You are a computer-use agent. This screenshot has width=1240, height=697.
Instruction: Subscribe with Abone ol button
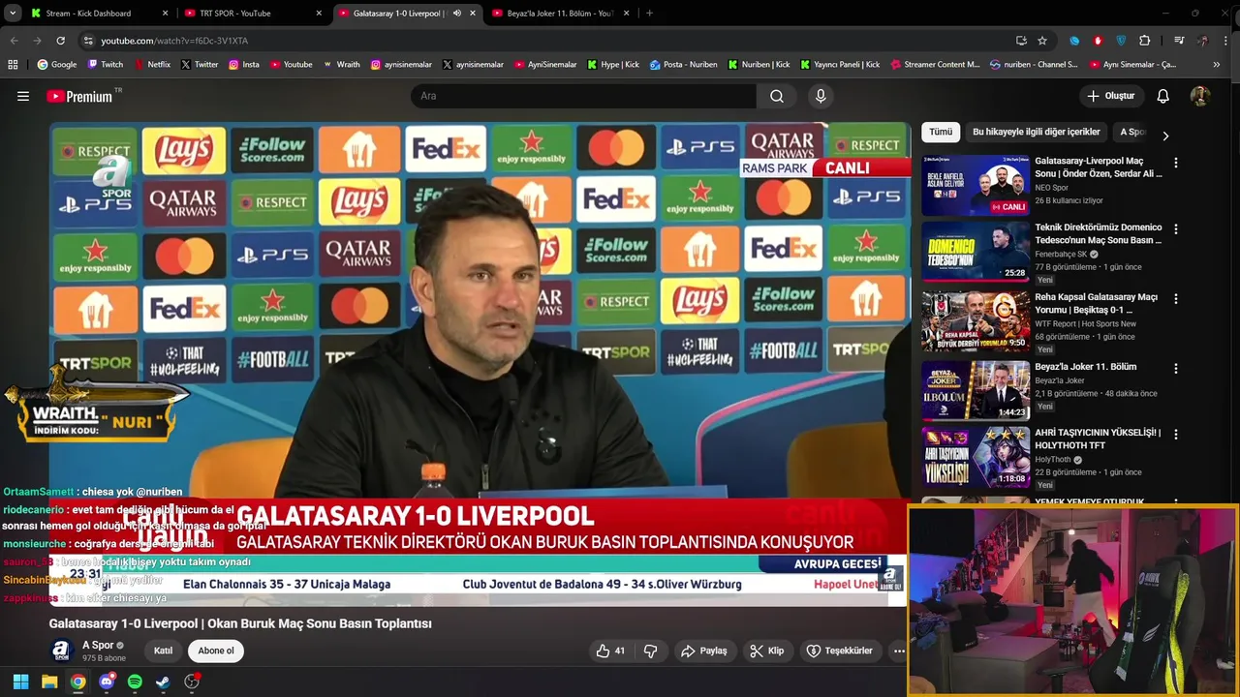216,651
